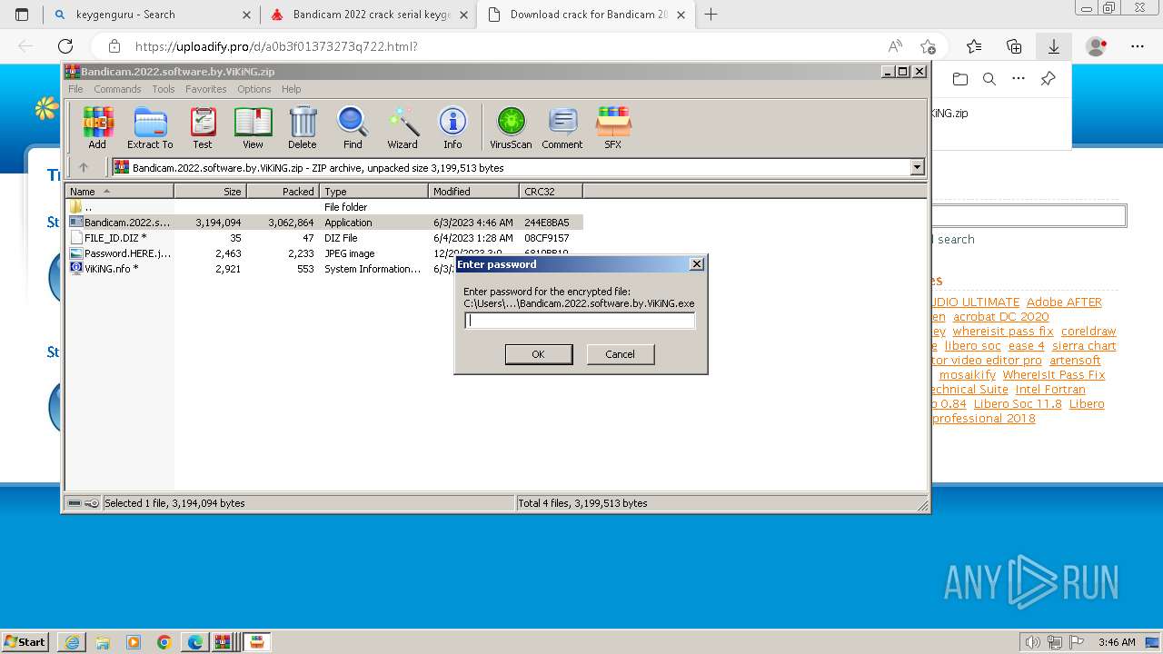
Task: Open Edge tab actions menu icon
Action: click(x=22, y=15)
